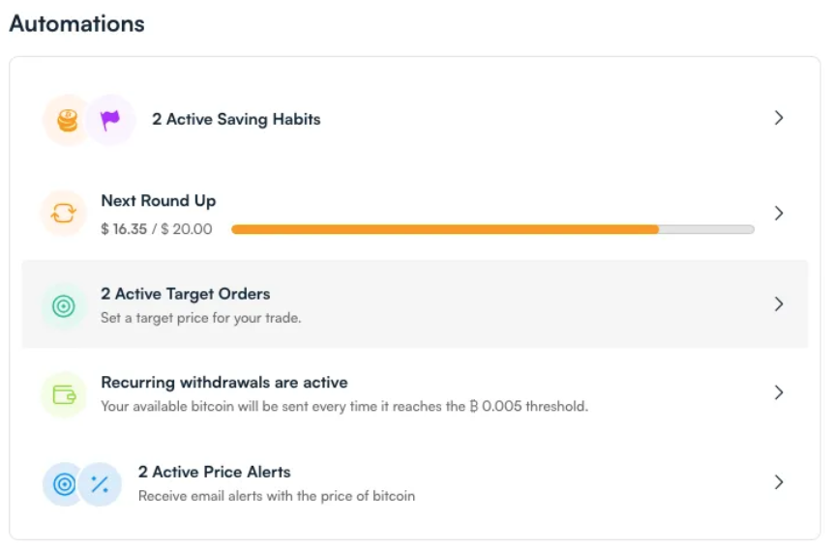
Task: Expand the Saving Habits row chevron
Action: click(x=779, y=118)
